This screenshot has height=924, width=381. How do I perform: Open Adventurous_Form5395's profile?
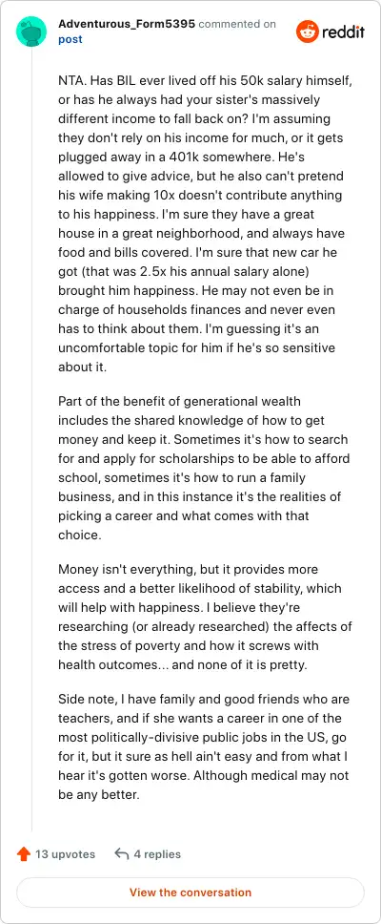[127, 24]
